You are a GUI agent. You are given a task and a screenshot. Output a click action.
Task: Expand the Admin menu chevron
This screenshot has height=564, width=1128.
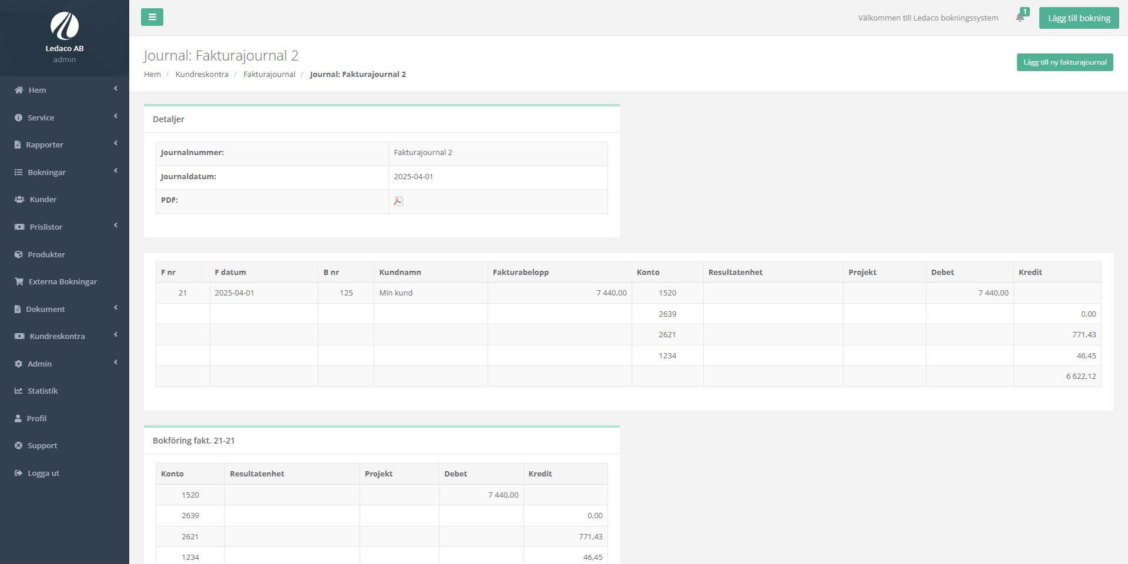(x=116, y=362)
